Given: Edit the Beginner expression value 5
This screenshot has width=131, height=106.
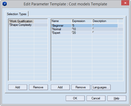Looking at the screenshot, I should coord(82,26).
